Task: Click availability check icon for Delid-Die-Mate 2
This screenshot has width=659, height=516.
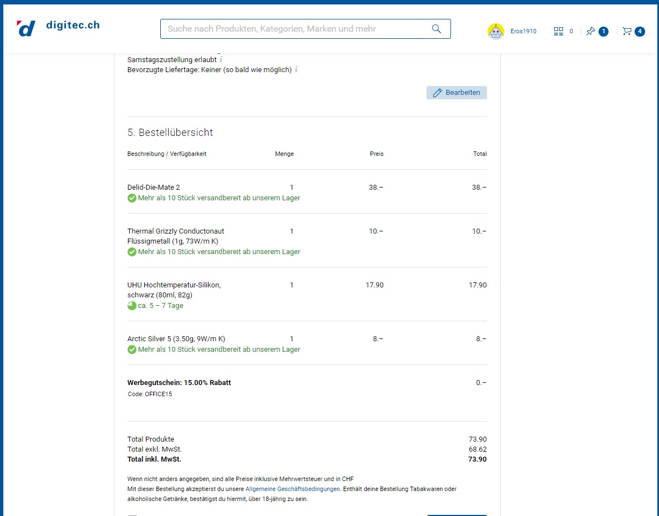Action: [131, 198]
